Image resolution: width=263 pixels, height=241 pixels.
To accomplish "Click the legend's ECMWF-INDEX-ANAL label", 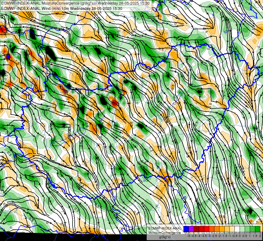I will click(x=165, y=228).
